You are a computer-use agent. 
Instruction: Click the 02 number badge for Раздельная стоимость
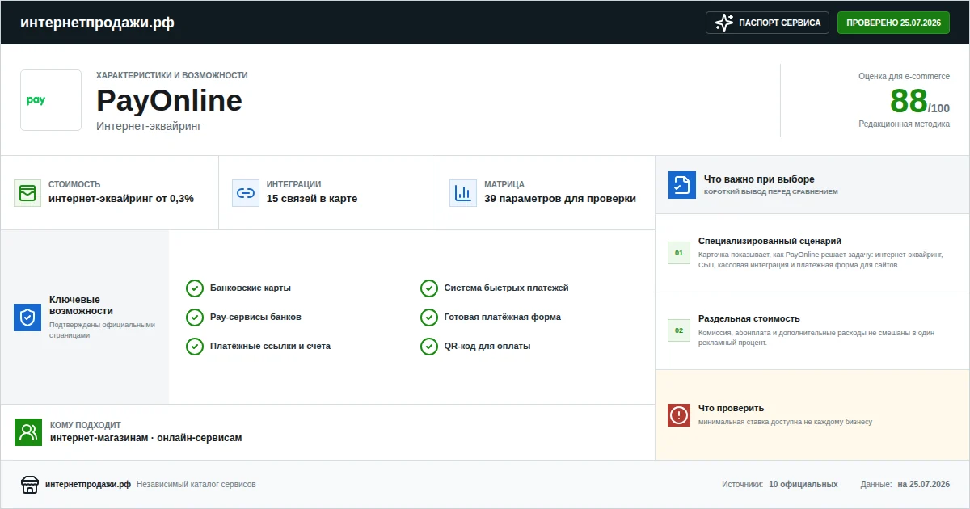(679, 330)
